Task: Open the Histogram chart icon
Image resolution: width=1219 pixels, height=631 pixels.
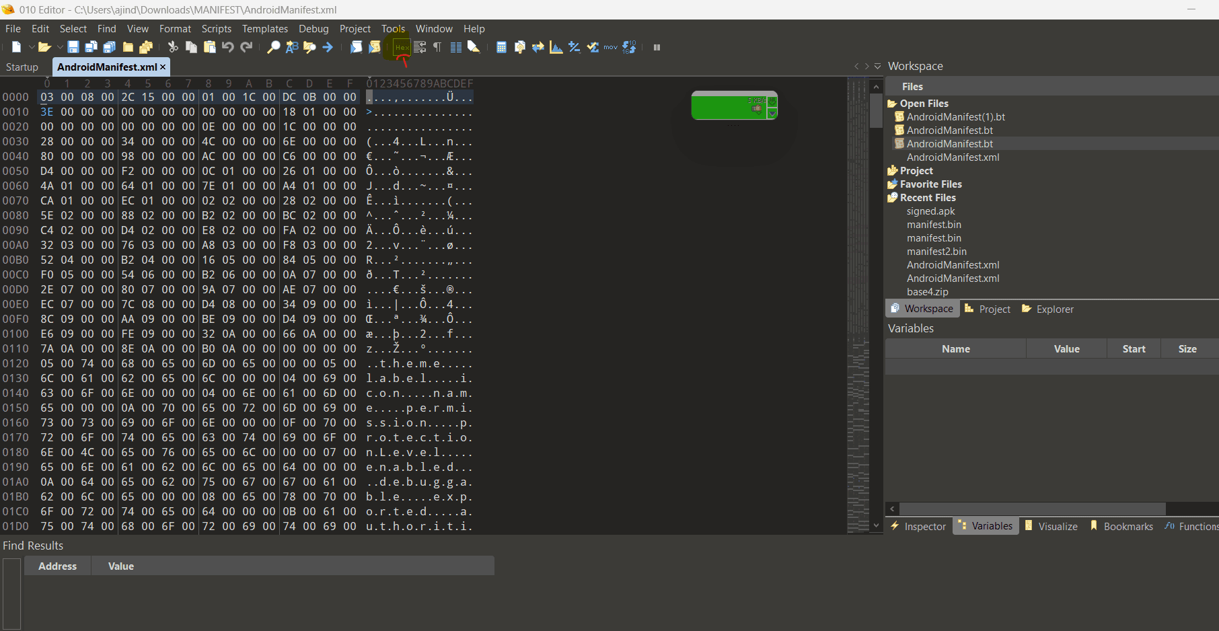Action: (x=556, y=47)
